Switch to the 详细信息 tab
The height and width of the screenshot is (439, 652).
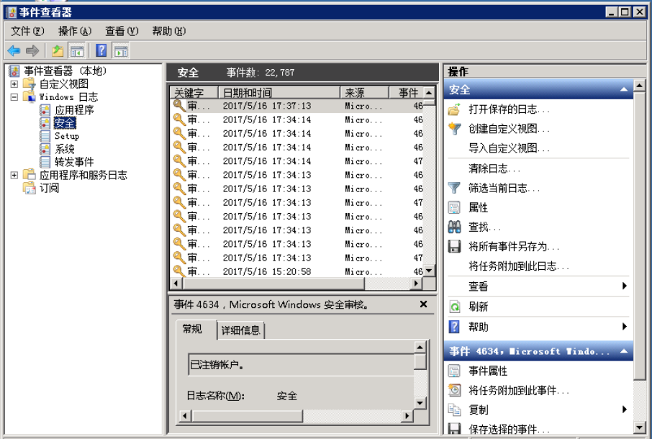tap(241, 330)
